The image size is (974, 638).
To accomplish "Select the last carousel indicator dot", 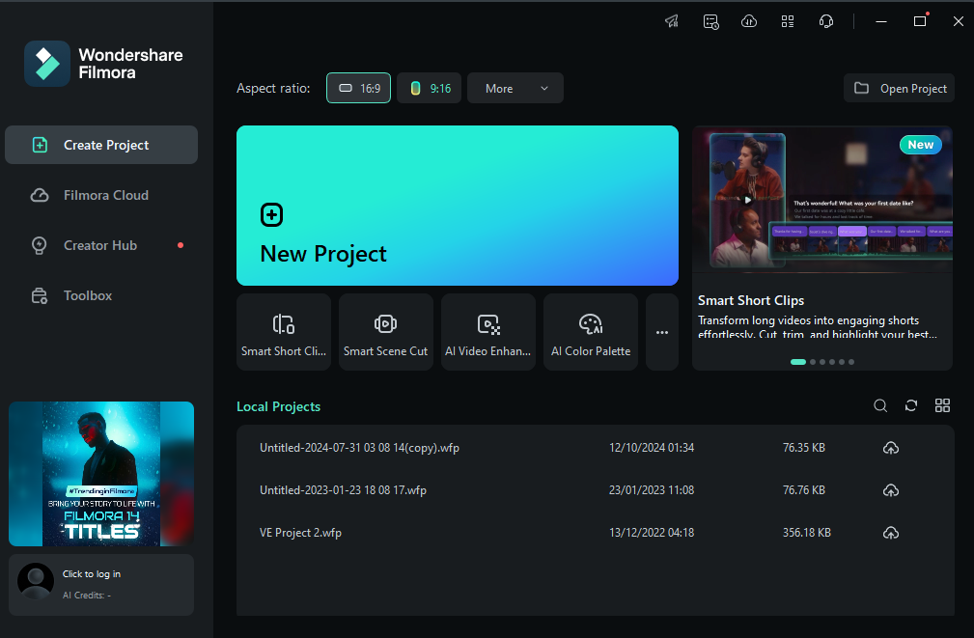I will (x=851, y=362).
